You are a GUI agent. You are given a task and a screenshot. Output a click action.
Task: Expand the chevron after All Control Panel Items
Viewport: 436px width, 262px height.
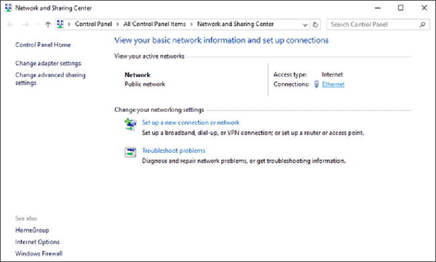tap(191, 24)
